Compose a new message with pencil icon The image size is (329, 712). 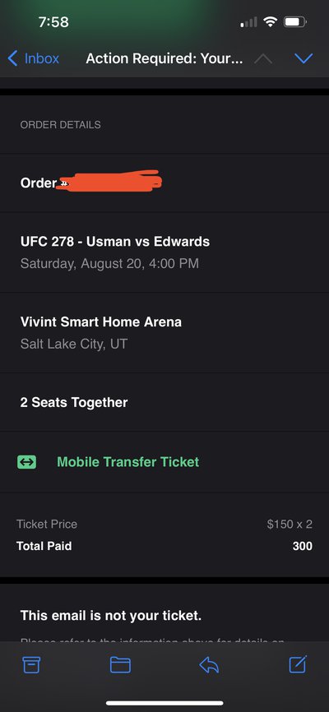[298, 663]
